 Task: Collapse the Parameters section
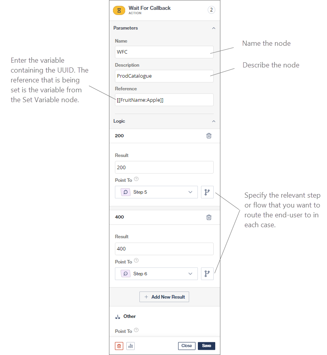214,28
